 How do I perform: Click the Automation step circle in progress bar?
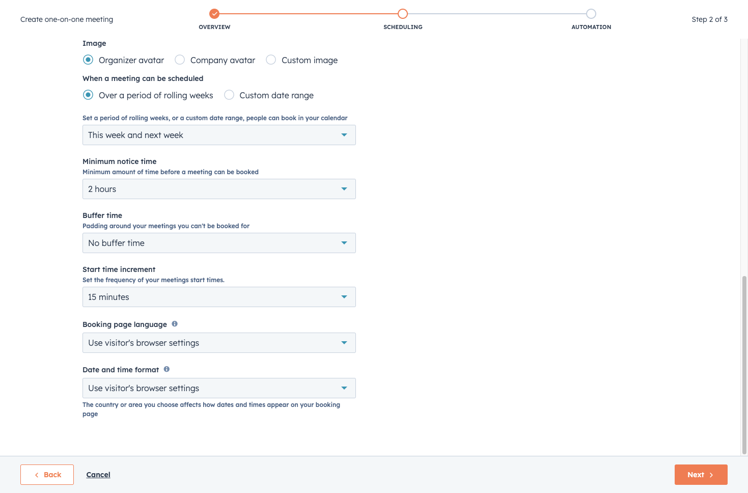coord(591,14)
